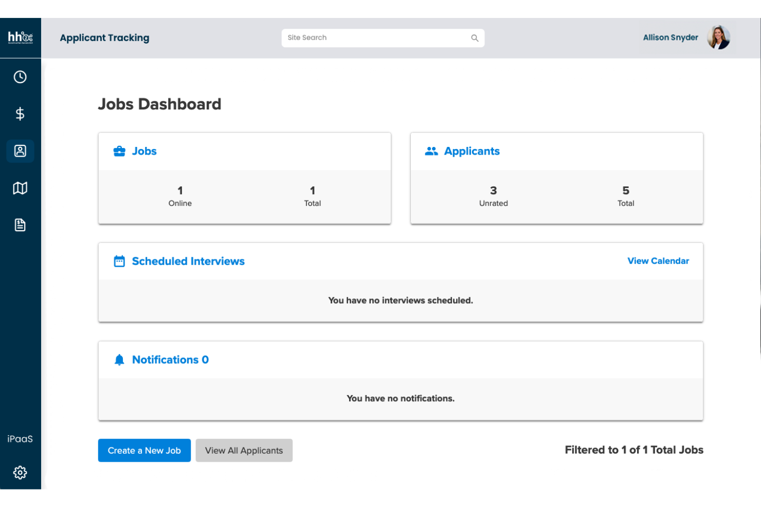Open the iPaaS sidebar item
The width and height of the screenshot is (761, 507).
(x=20, y=439)
